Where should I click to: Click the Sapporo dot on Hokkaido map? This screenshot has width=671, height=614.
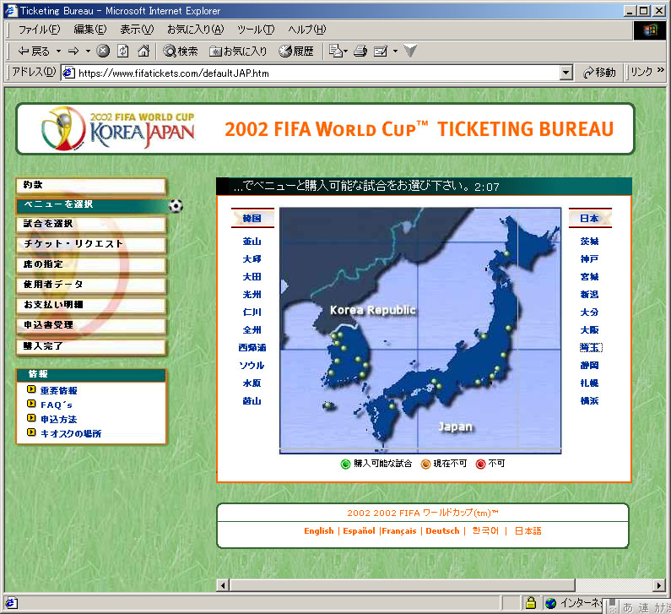[507, 254]
